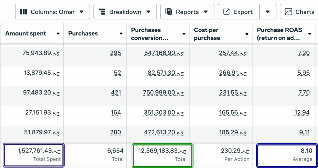Click the Columns bars icon

click(x=24, y=12)
